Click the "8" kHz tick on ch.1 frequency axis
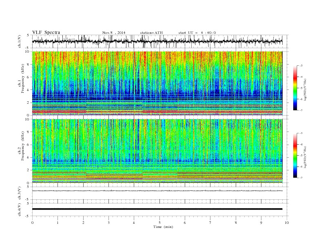This screenshot has width=323, height=250. point(28,65)
